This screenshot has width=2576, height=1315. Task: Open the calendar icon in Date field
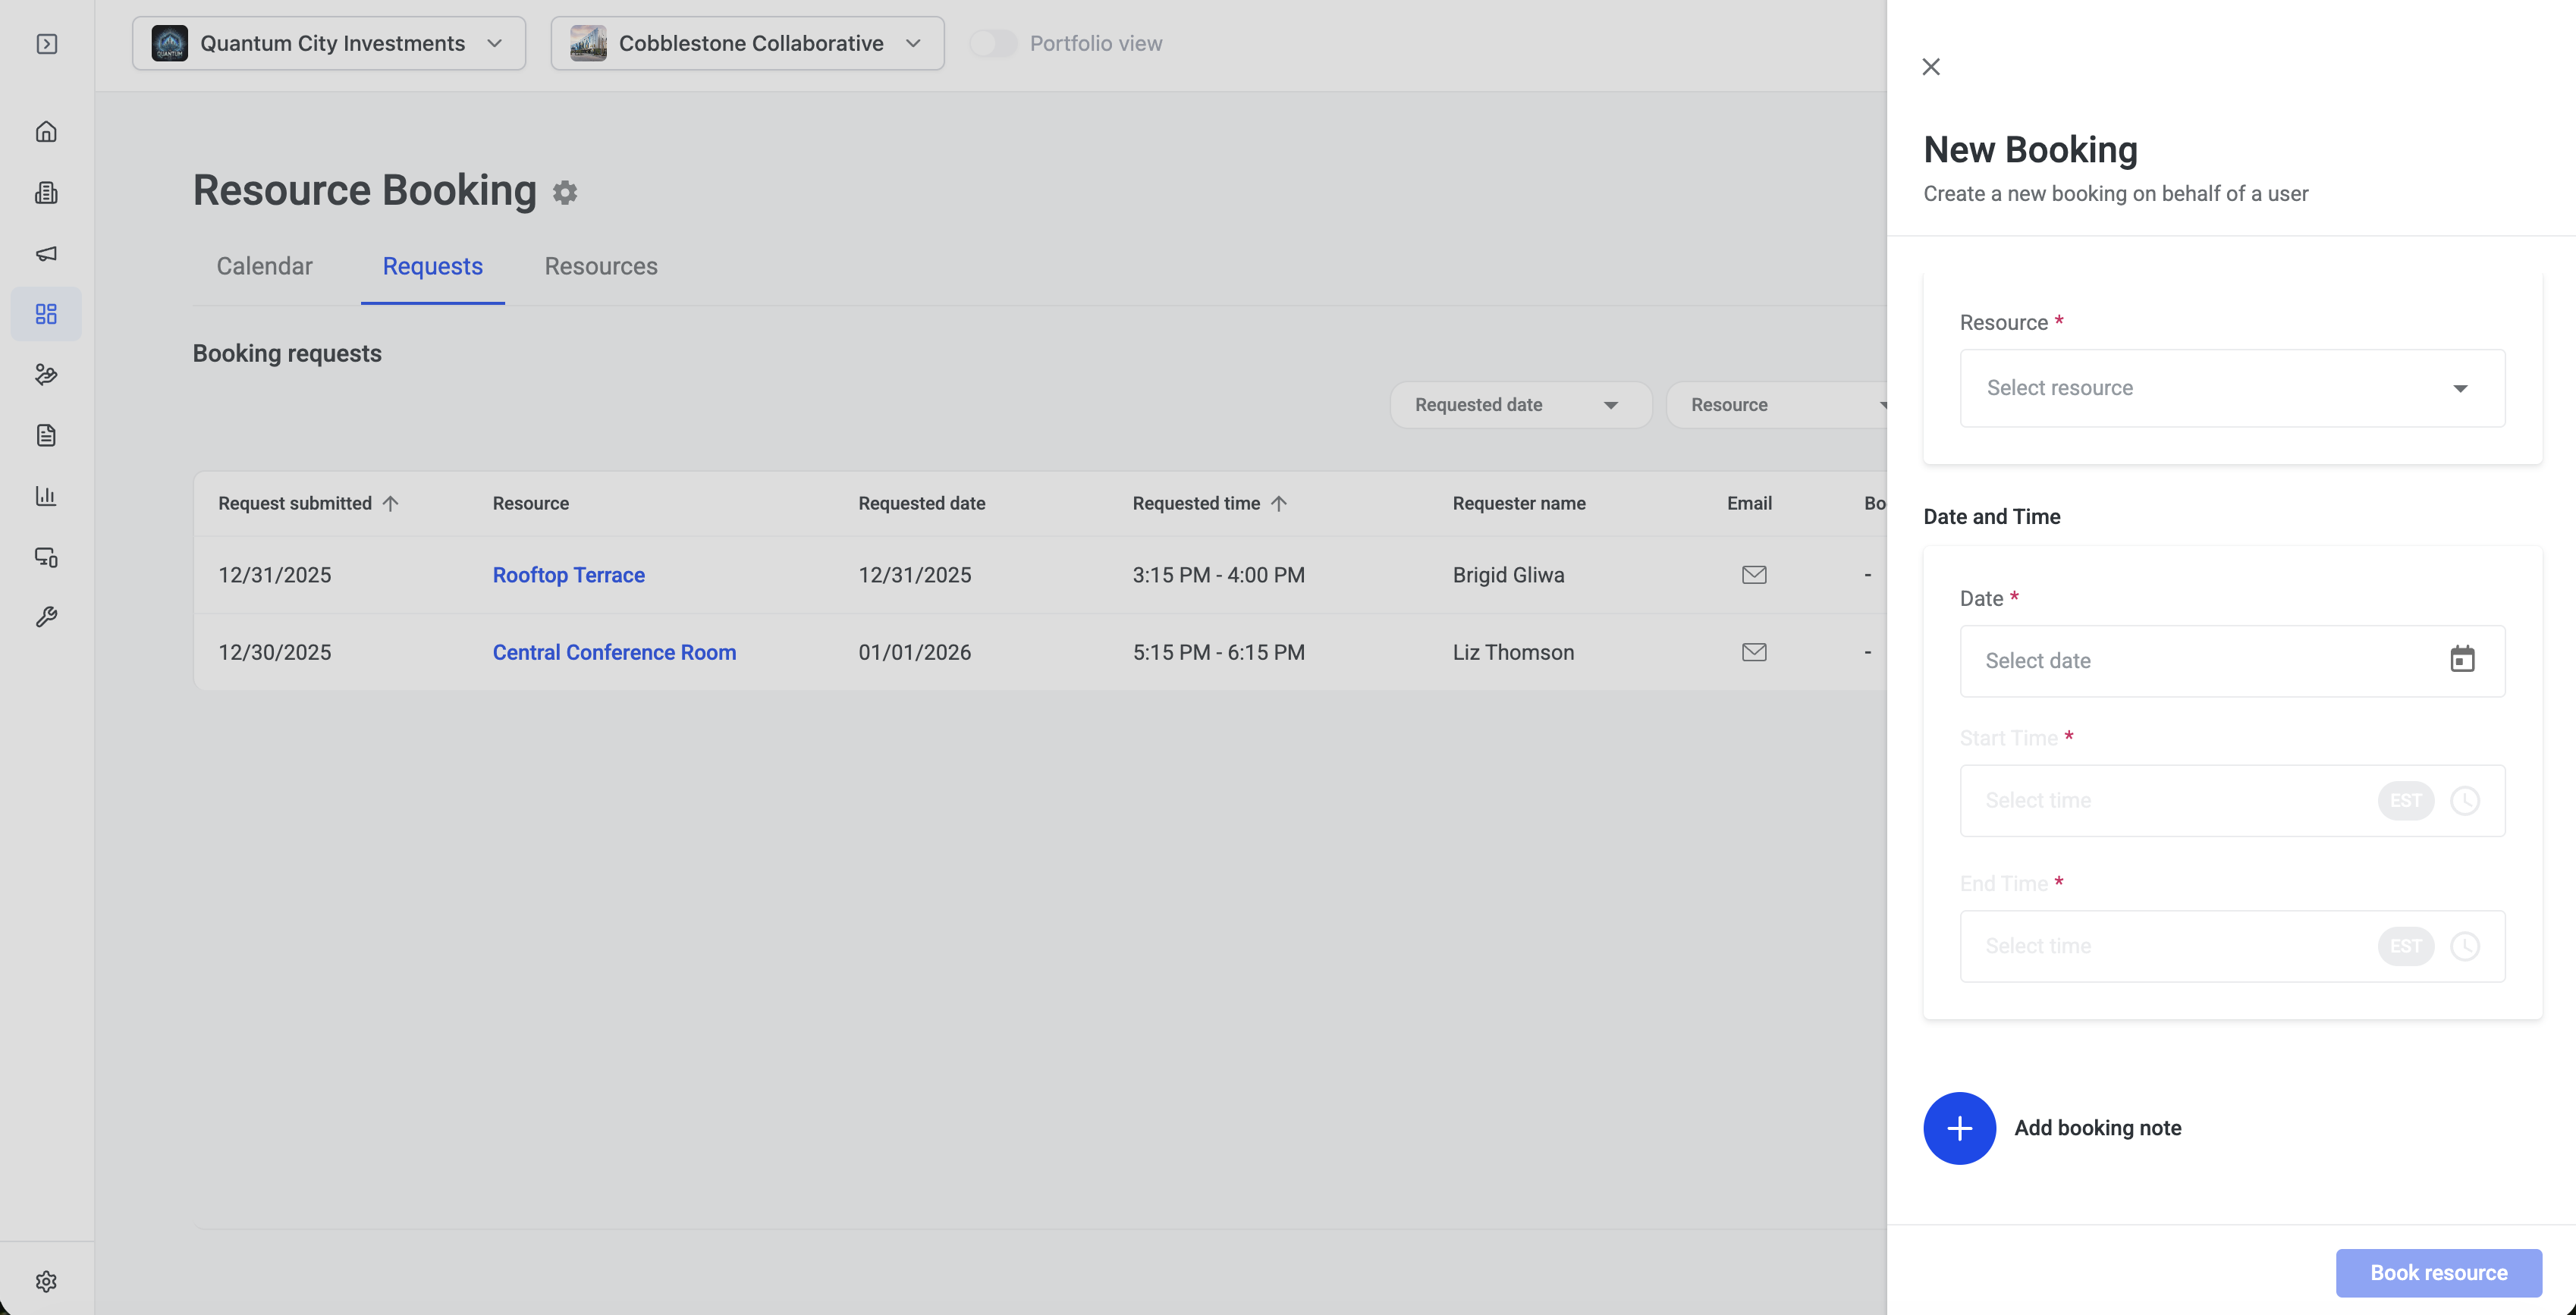(x=2462, y=660)
